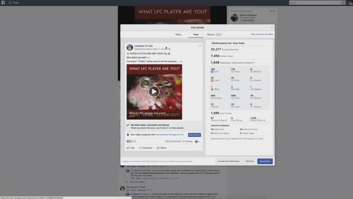The width and height of the screenshot is (353, 199).
Task: Click the video thumbnail header text
Action: click(x=154, y=69)
